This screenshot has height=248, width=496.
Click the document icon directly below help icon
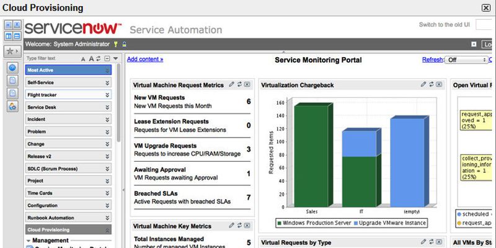(x=12, y=81)
